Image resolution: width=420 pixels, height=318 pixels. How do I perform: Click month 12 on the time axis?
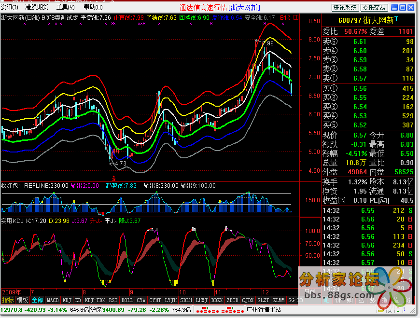(x=265, y=292)
